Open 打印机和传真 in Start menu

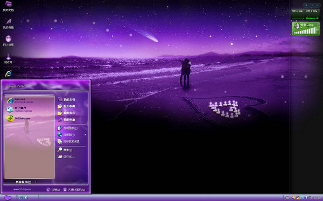[x=68, y=142]
